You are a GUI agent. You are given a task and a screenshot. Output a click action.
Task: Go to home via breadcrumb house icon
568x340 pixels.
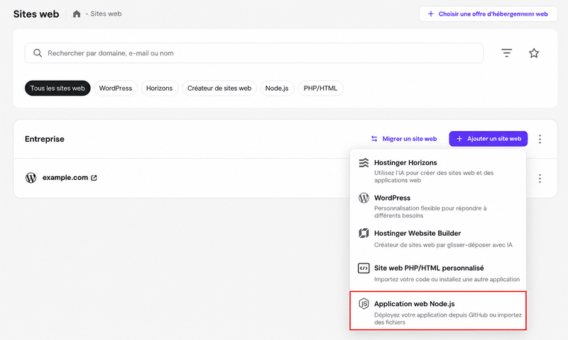tap(77, 14)
